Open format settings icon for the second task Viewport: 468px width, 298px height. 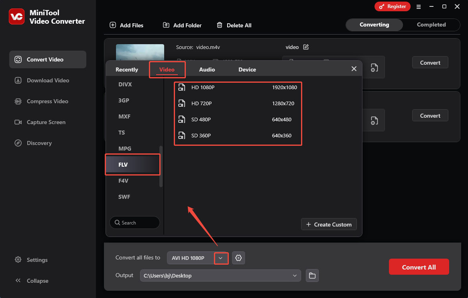(x=374, y=120)
